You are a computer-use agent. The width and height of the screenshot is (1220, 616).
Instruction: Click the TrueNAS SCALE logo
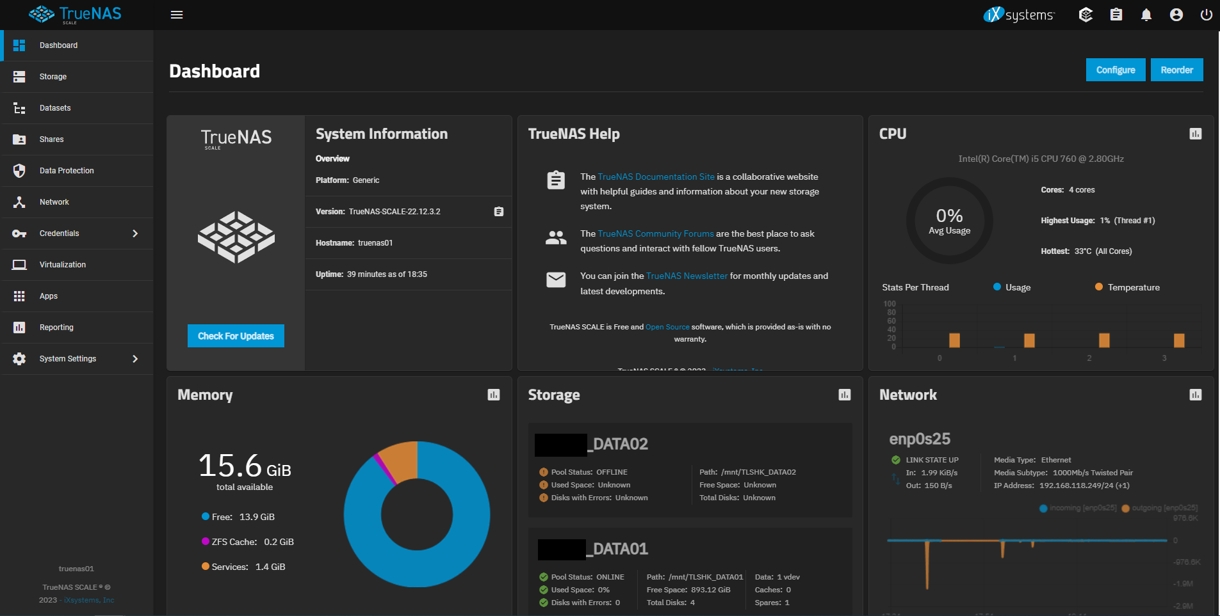click(x=75, y=15)
